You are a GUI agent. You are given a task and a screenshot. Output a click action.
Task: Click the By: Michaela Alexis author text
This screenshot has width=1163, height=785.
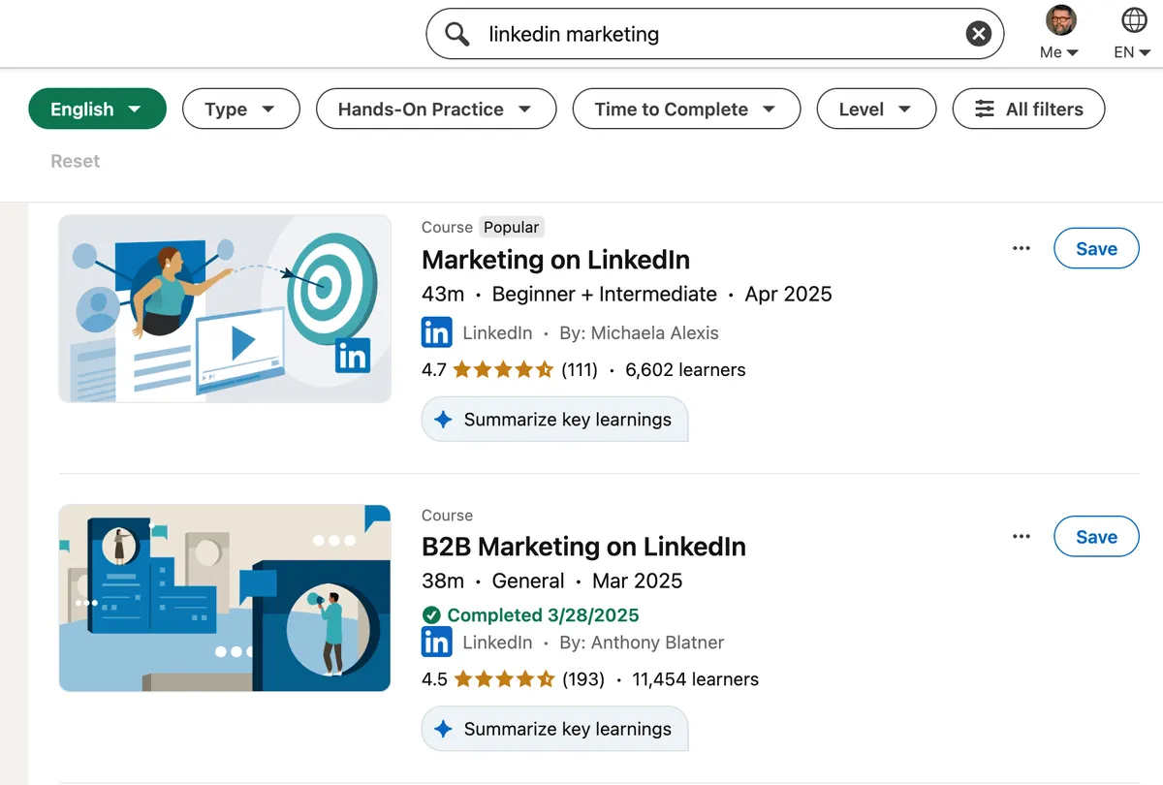[x=639, y=332]
